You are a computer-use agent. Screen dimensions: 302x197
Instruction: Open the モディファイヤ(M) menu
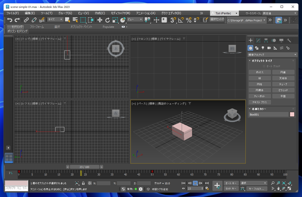[x=120, y=13]
